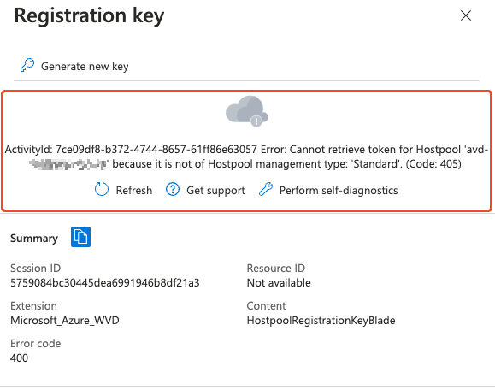Click the HostpoolRegistrationKeyBlade content value
The image size is (495, 390).
321,321
